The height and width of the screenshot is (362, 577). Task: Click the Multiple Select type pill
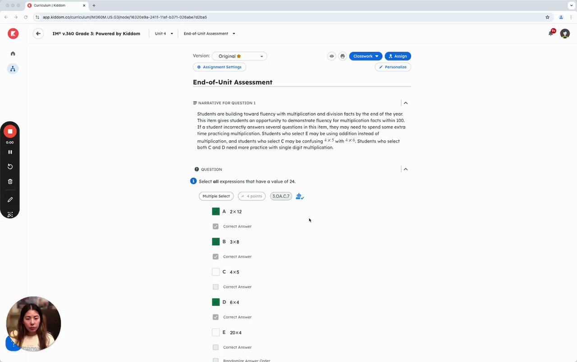(216, 196)
